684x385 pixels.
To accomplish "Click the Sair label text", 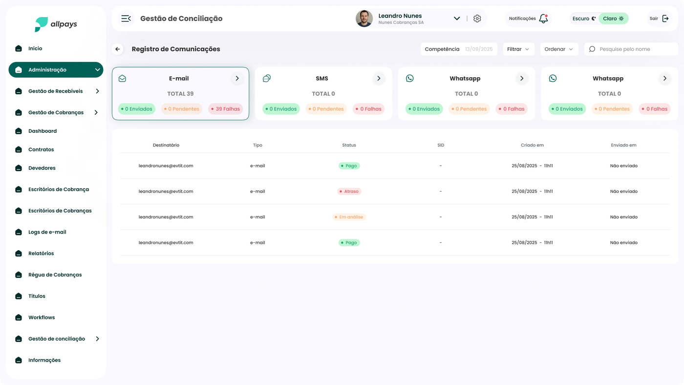I will click(x=654, y=19).
